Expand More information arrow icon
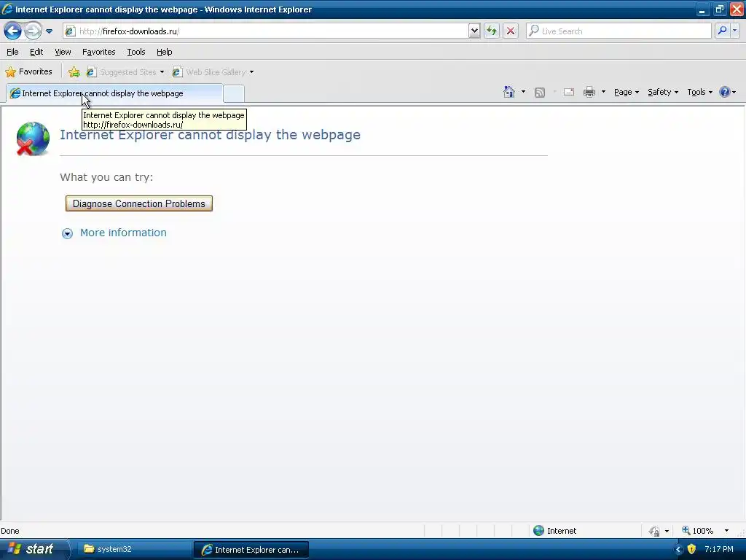Image resolution: width=746 pixels, height=560 pixels. [67, 233]
